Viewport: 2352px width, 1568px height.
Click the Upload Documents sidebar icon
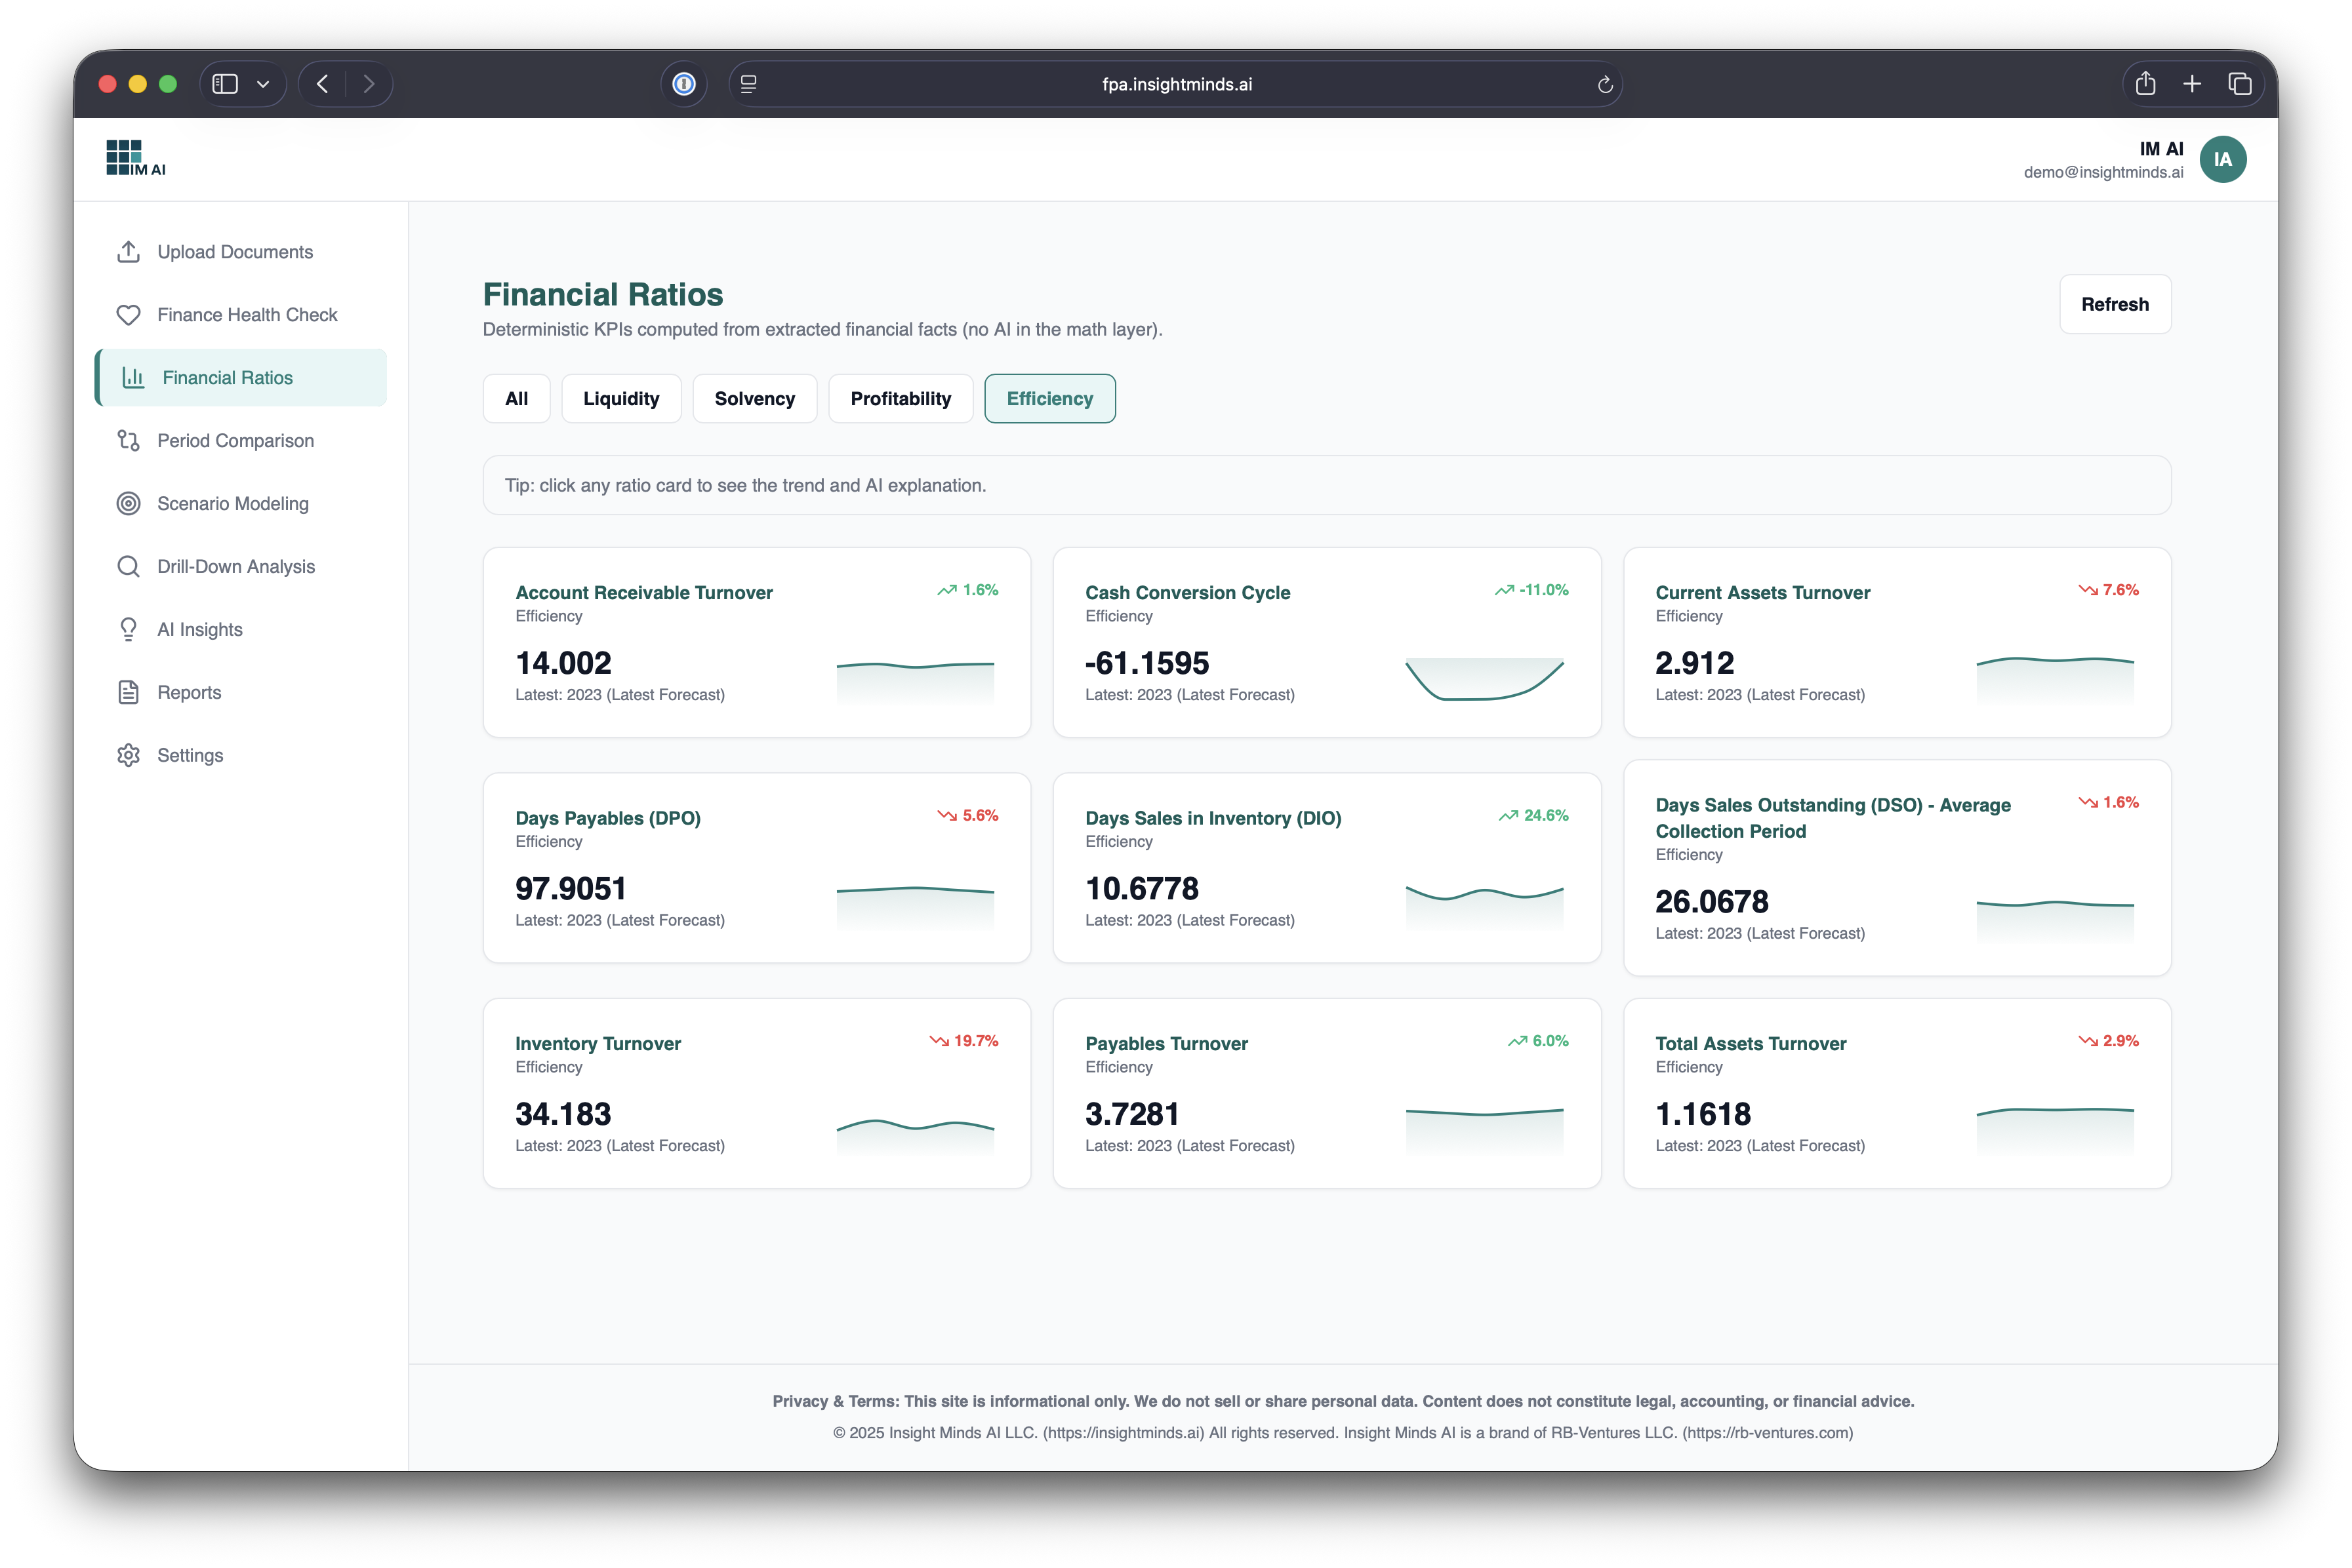(x=128, y=252)
